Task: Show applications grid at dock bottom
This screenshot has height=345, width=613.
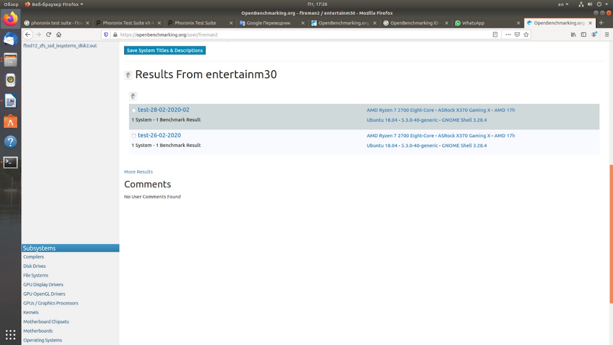Action: 11,334
